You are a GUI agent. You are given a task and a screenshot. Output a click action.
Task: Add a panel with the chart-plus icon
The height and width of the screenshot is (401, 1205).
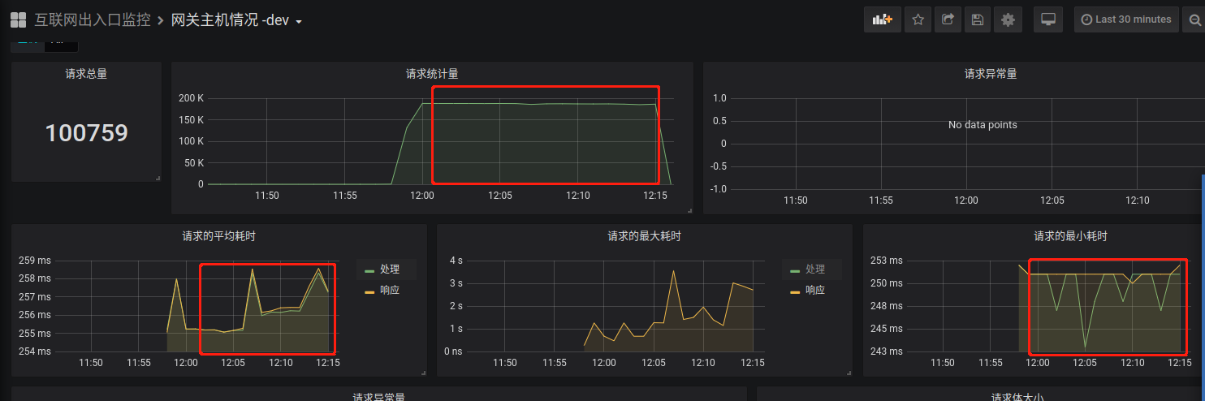(883, 19)
